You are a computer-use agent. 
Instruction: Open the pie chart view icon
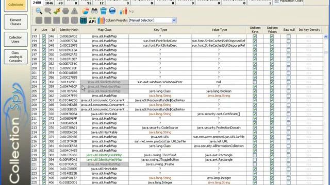[85, 11]
